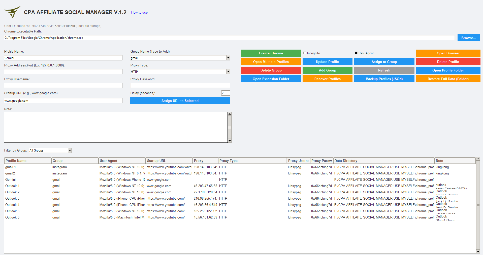Sort by Group column header
Screen dimensions: 483x255
pyautogui.click(x=75, y=161)
